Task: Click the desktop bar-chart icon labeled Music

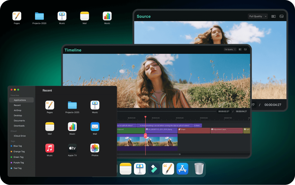Action: point(107,16)
